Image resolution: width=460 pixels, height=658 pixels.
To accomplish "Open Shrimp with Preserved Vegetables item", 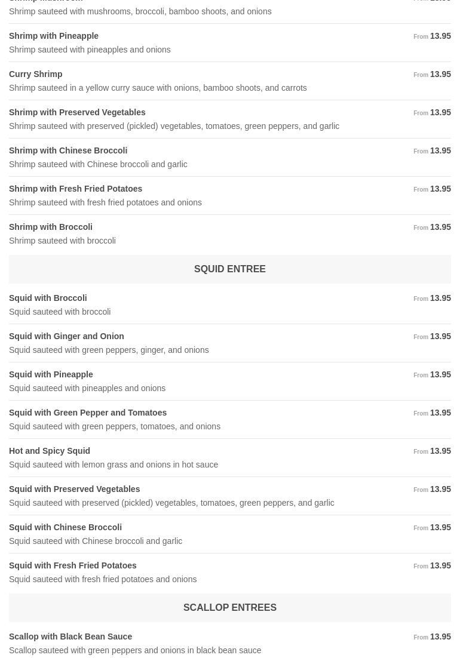I will [77, 112].
